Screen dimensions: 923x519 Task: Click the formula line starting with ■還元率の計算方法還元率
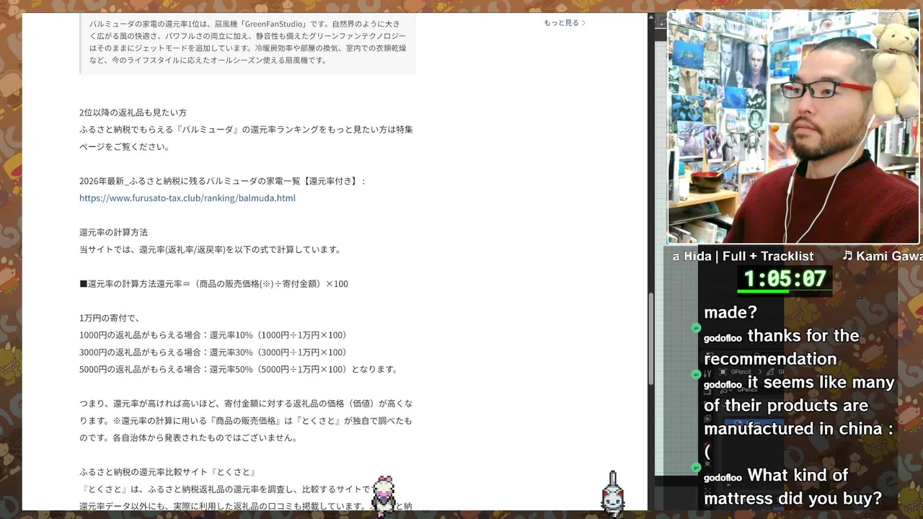coord(213,284)
